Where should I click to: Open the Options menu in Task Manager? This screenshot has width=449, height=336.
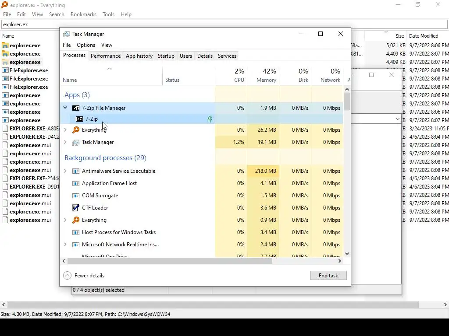86,45
